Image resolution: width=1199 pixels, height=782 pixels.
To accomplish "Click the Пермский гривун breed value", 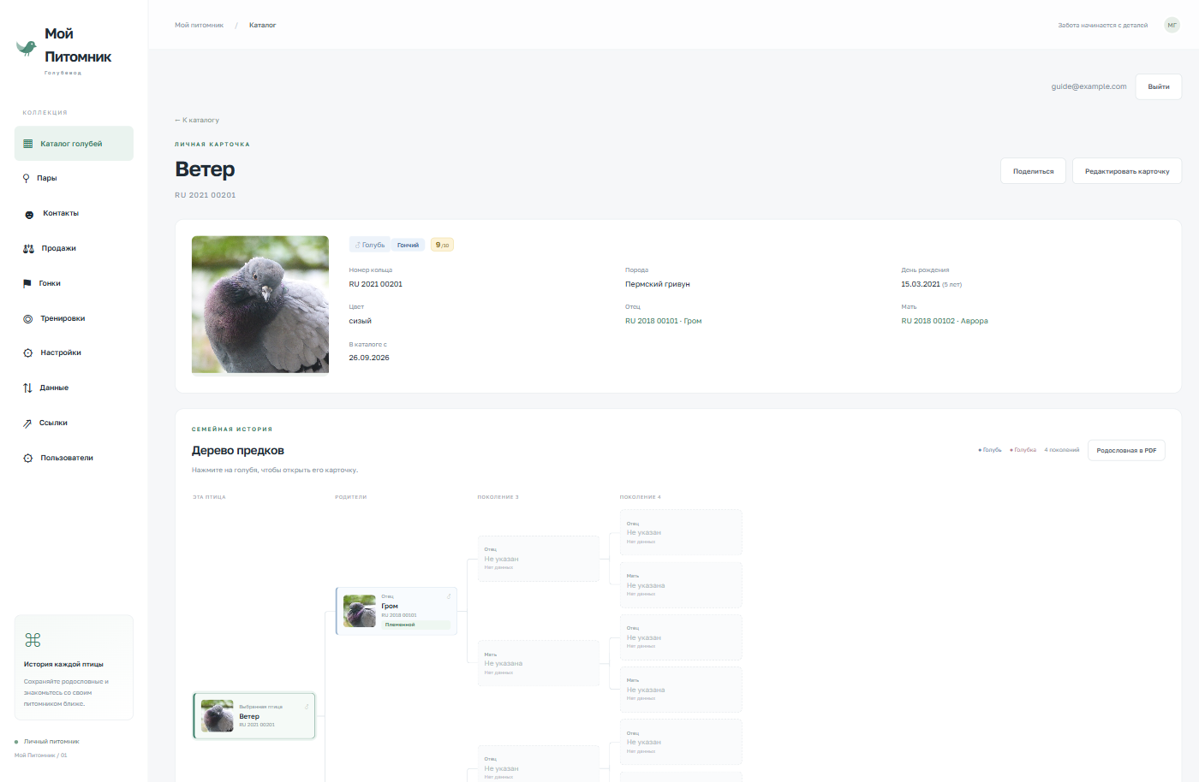I will pyautogui.click(x=658, y=284).
